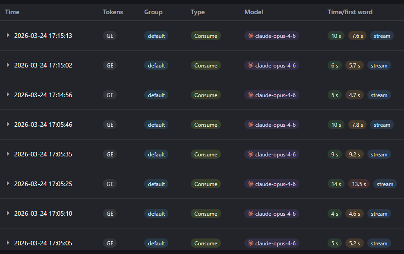Click Claude logo icon in 17:15:13 row
Image resolution: width=404 pixels, height=254 pixels.
251,36
